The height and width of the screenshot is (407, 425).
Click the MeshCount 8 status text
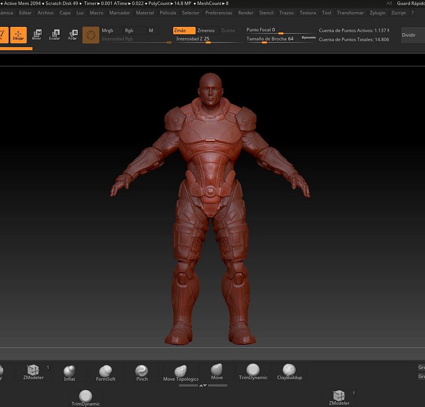pos(213,4)
